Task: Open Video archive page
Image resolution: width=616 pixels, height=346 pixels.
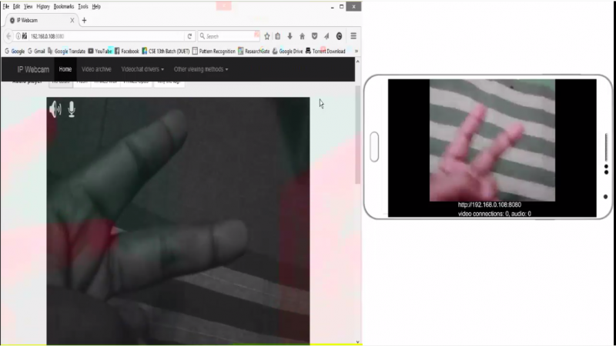Action: click(96, 69)
